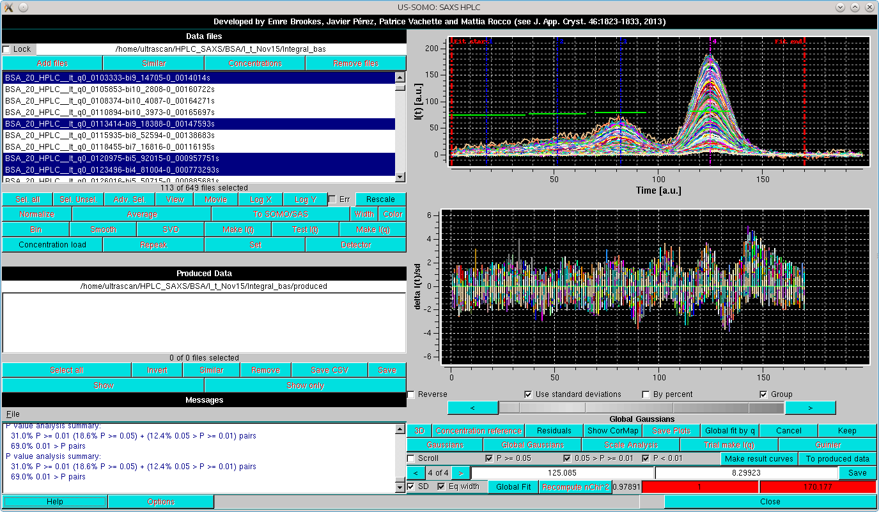Click the Similar button under Data files
The image size is (879, 512).
(153, 63)
